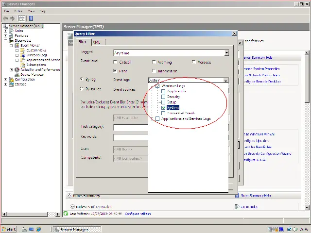Click the Roles node icon in tree

coord(11,31)
